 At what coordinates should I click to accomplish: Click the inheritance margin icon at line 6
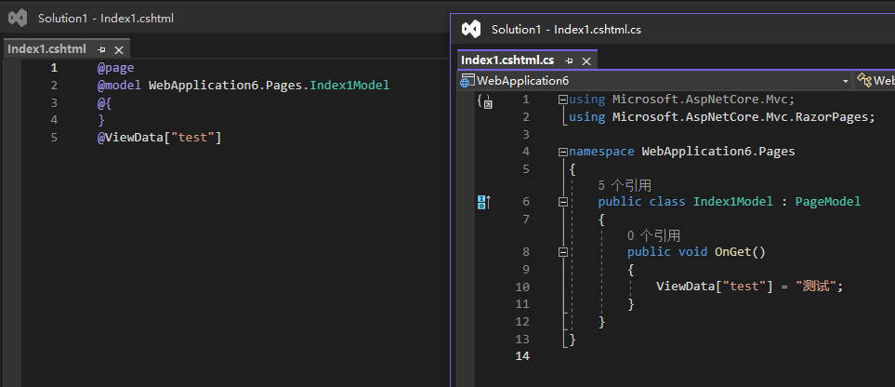tap(483, 202)
